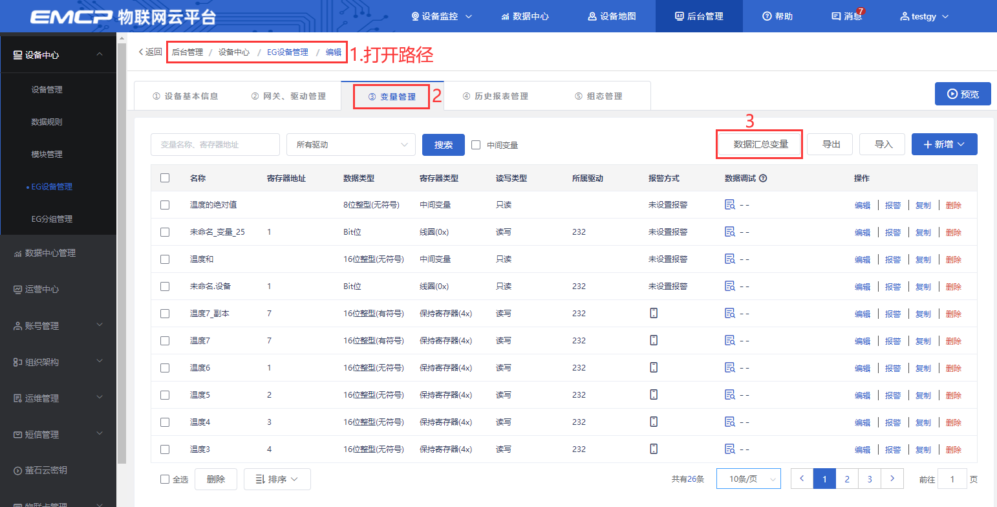Click the 导出 export button
This screenshot has height=507, width=997.
point(831,145)
